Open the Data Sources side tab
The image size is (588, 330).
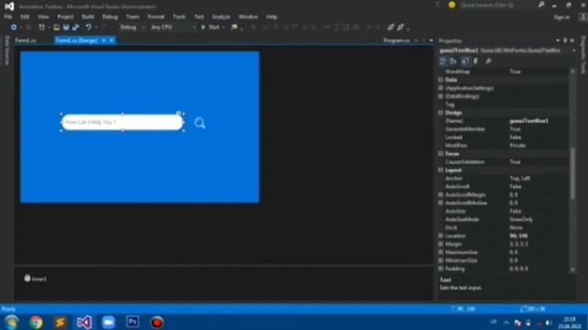[6, 50]
